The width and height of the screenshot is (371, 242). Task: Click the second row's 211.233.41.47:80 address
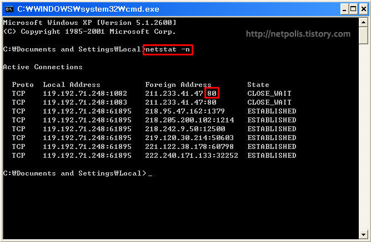181,102
